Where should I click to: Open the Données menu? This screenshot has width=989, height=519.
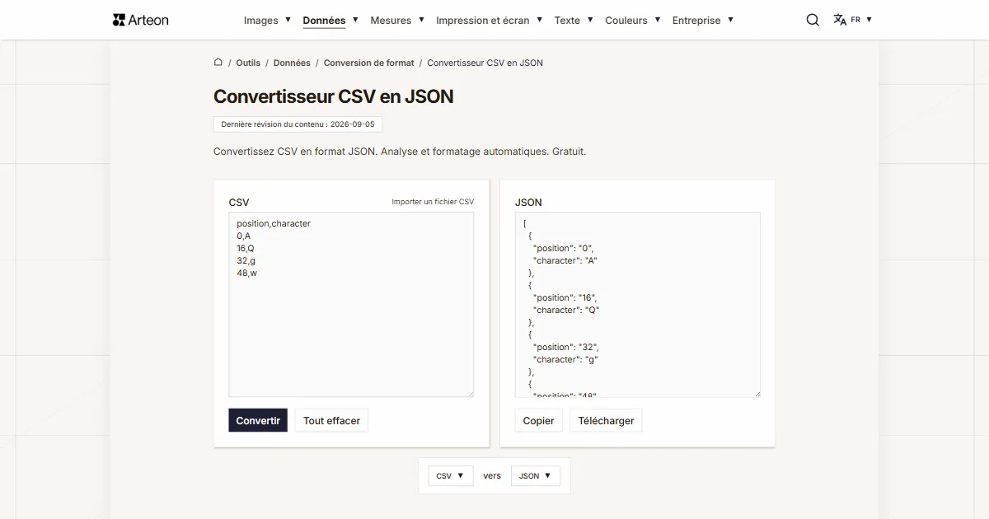tap(324, 20)
